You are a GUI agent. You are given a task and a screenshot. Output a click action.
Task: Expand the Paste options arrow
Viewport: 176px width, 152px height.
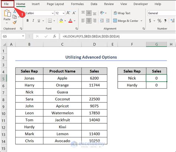coord(7,23)
